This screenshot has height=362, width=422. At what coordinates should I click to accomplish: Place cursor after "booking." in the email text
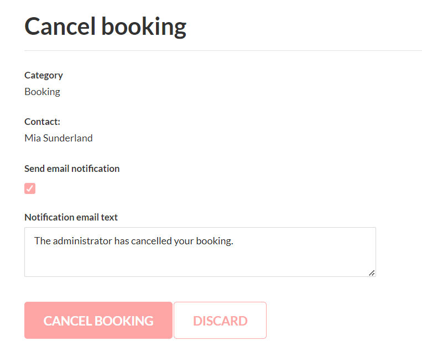(235, 241)
